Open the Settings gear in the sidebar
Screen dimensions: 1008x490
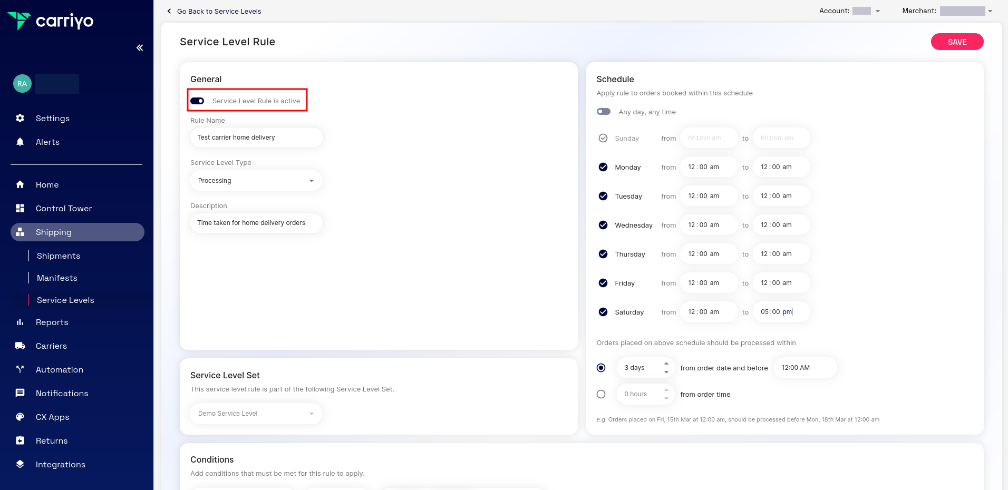(x=20, y=118)
